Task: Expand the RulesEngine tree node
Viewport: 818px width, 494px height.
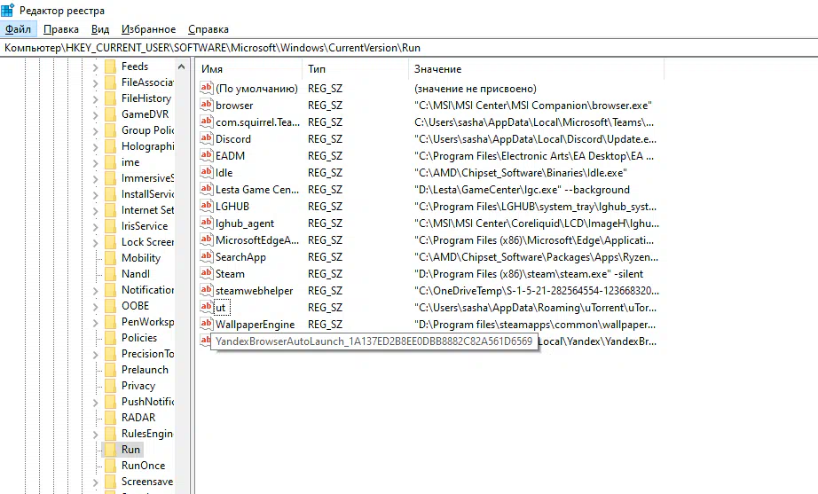Action: pyautogui.click(x=95, y=434)
